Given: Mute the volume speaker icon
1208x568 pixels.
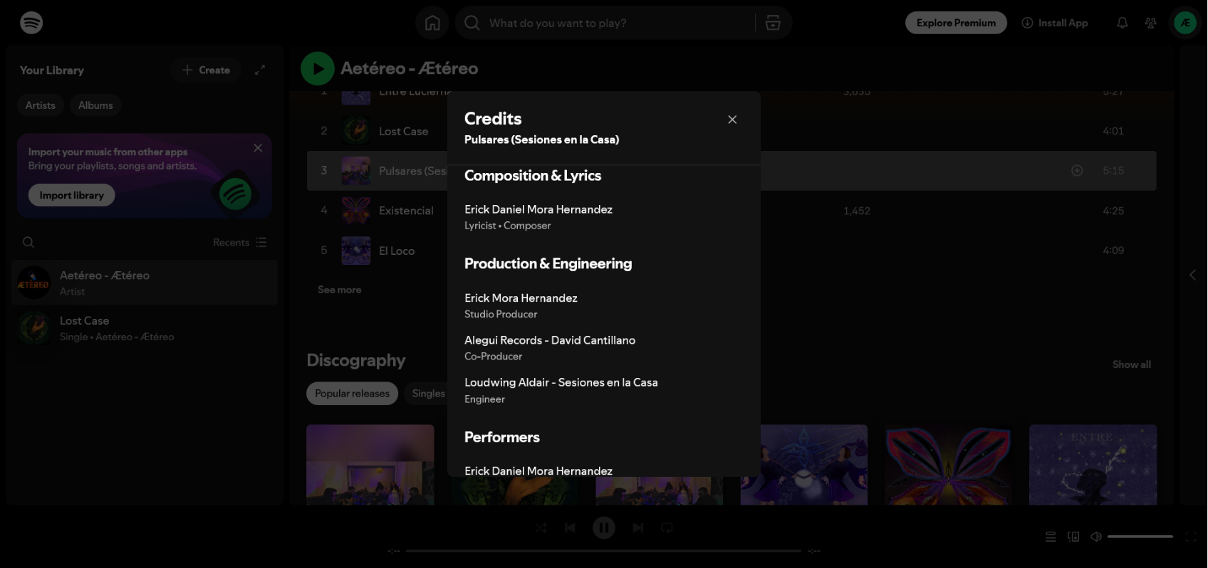Looking at the screenshot, I should [1096, 537].
